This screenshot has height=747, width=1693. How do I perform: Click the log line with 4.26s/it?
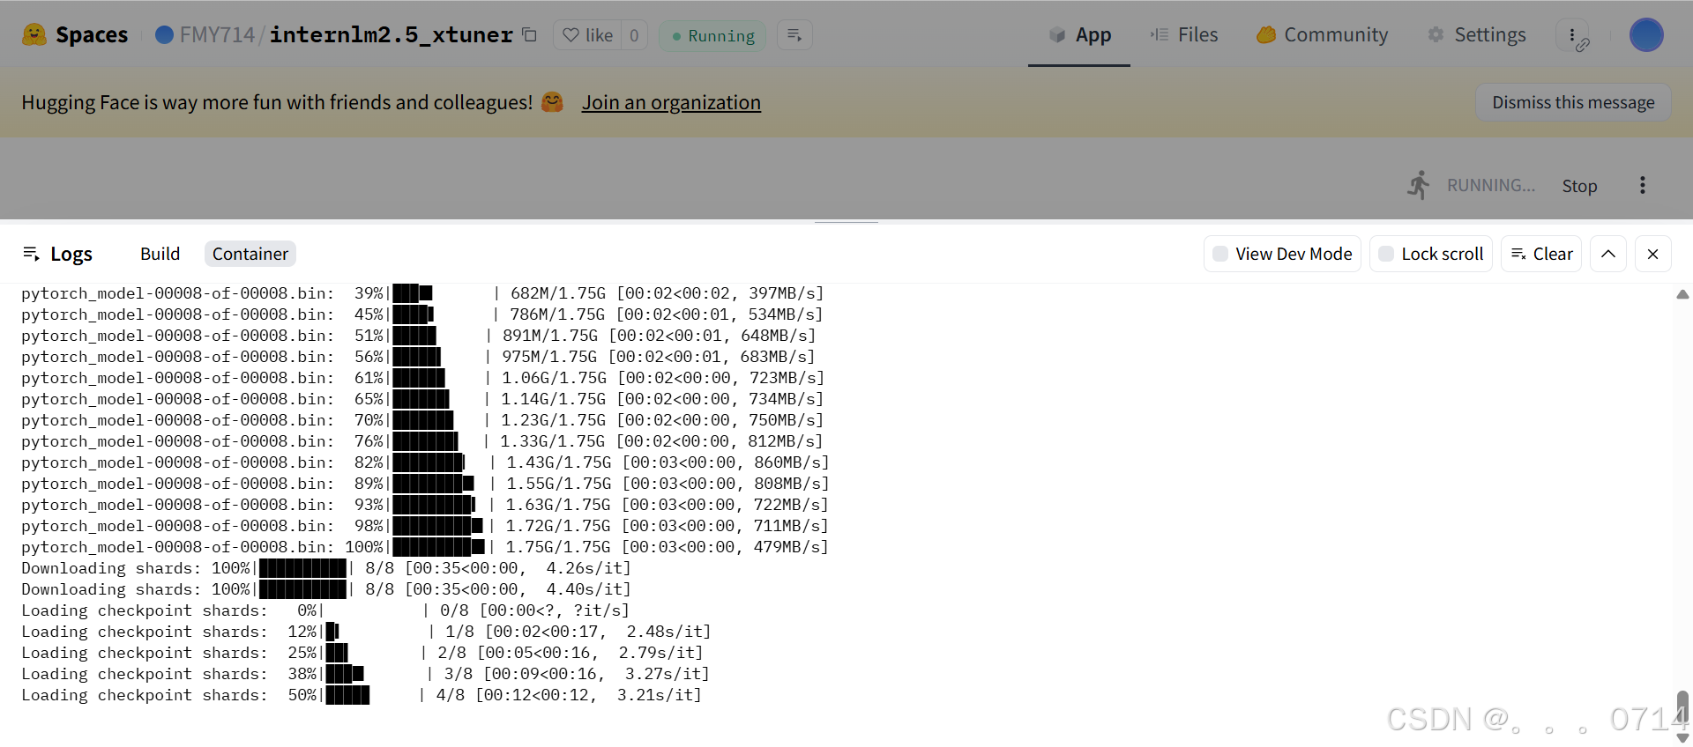point(326,568)
